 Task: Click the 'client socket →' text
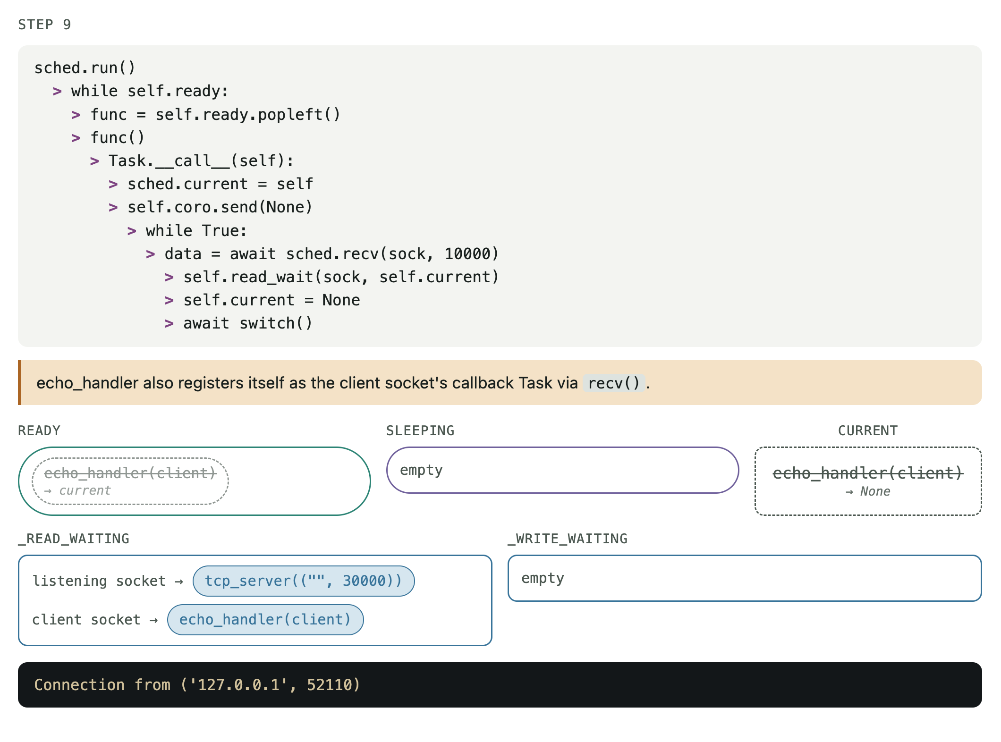tap(95, 620)
